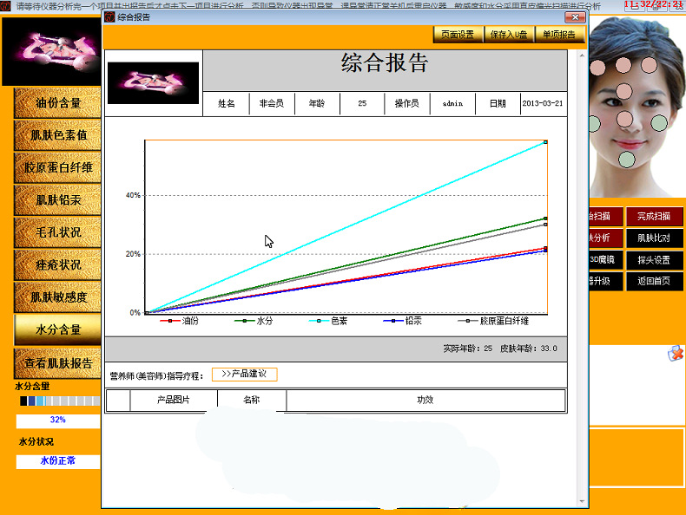Click the partially hidden 3D魔镜 button
Screen dimensions: 686x515
point(604,260)
